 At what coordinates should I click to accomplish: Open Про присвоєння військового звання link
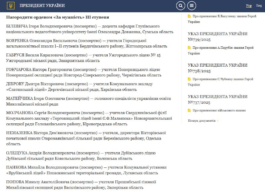point(219,110)
